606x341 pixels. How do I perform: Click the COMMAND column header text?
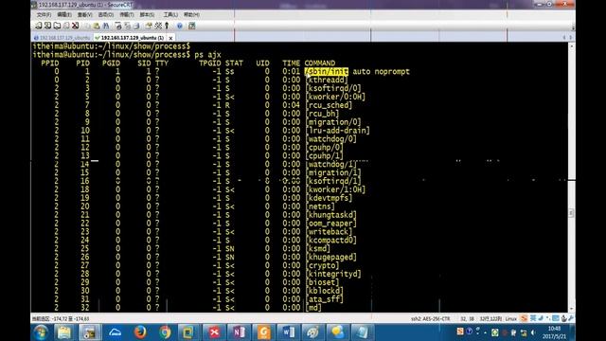pos(320,63)
